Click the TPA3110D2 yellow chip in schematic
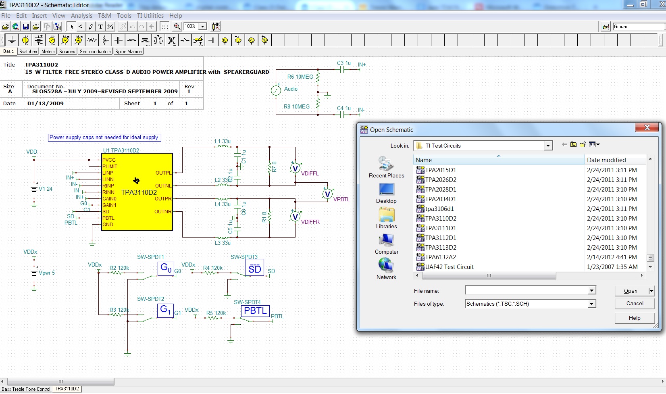Screen dimensions: 666x394 coord(137,192)
